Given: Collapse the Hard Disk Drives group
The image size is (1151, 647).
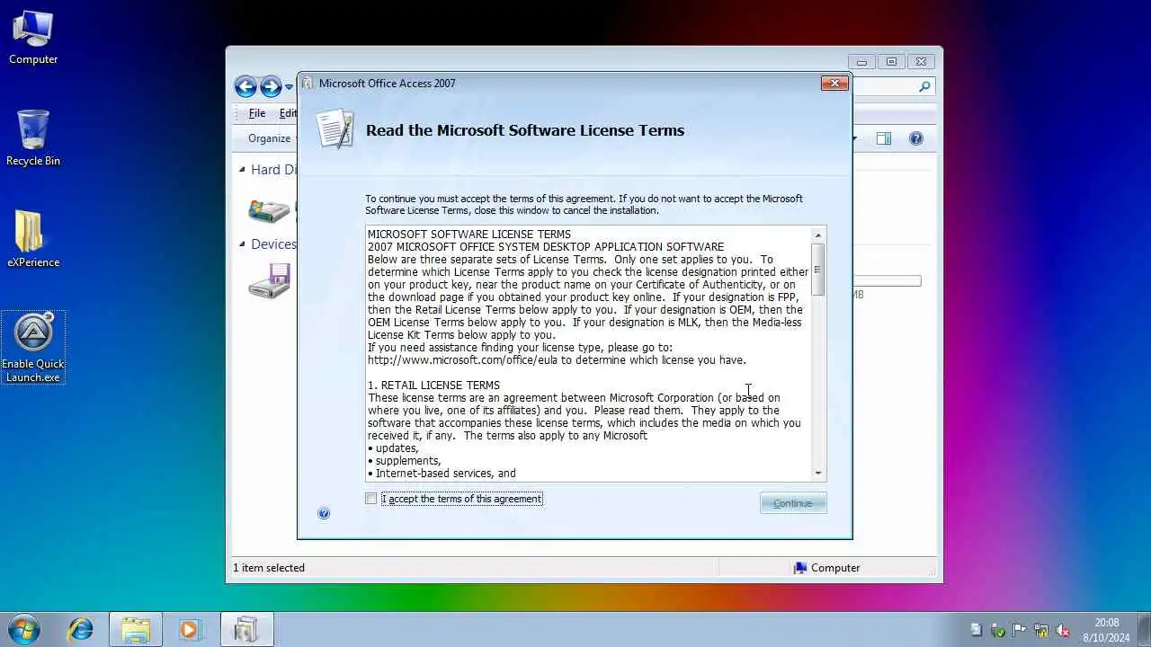Looking at the screenshot, I should click(x=242, y=169).
